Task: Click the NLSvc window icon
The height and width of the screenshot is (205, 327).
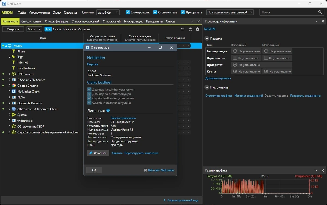Action: click(x=13, y=97)
